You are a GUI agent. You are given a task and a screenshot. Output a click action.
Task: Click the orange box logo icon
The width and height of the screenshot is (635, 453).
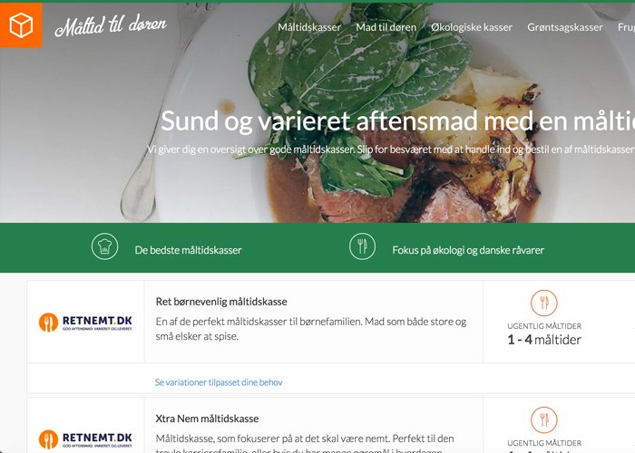tap(21, 25)
